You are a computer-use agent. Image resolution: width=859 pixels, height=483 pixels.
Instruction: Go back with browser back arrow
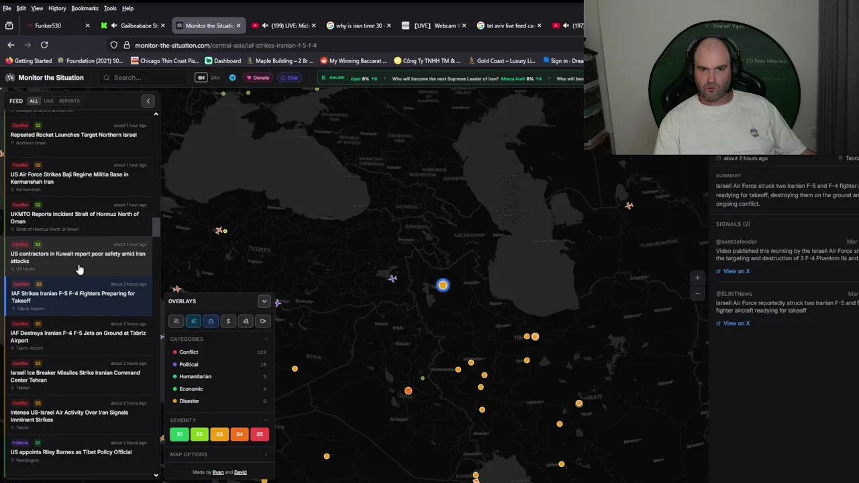click(x=11, y=45)
